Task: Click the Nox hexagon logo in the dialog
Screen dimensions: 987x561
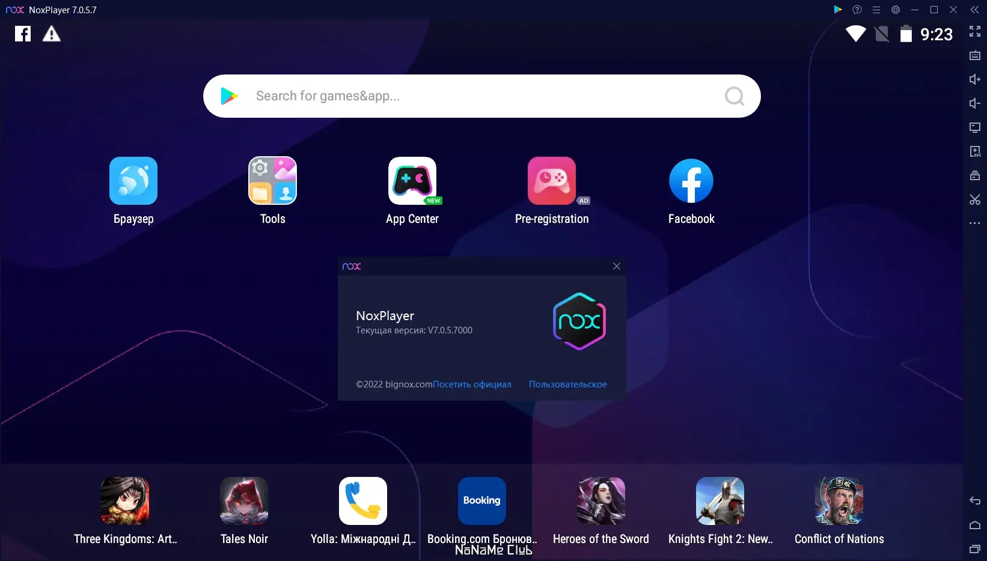Action: (x=579, y=321)
